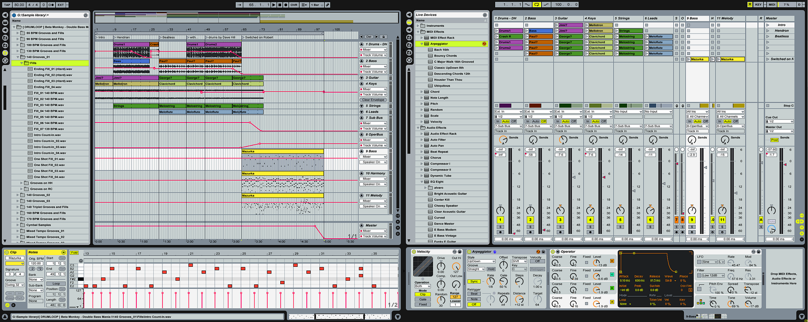Select Bright Acoustic Guitar preset
Image resolution: width=808 pixels, height=322 pixels.
(x=450, y=194)
